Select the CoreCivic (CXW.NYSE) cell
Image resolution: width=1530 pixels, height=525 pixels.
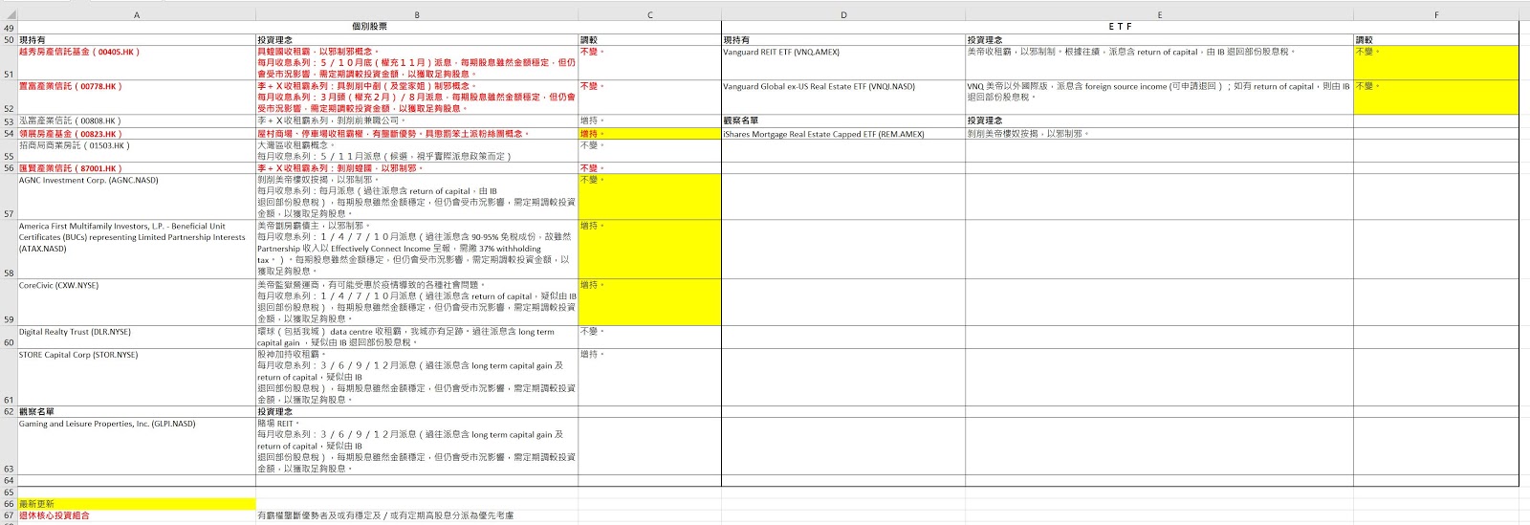pyautogui.click(x=137, y=302)
